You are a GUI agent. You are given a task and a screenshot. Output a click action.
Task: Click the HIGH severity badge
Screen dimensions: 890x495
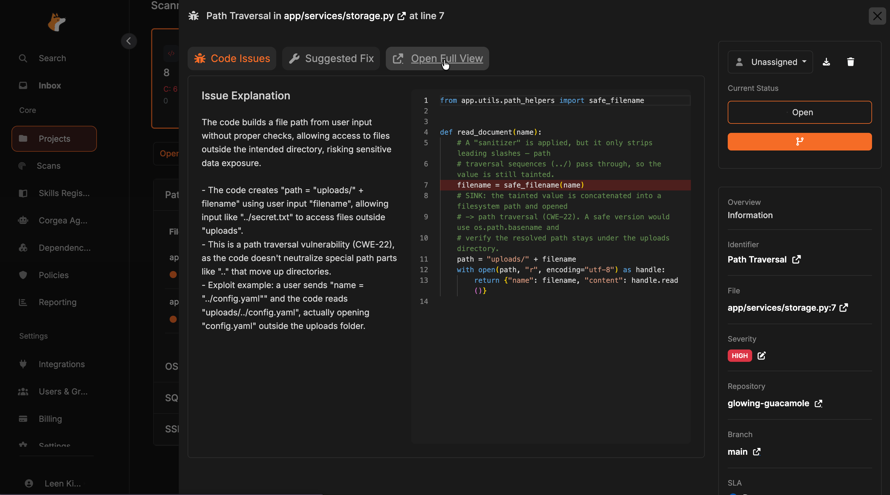pyautogui.click(x=740, y=356)
